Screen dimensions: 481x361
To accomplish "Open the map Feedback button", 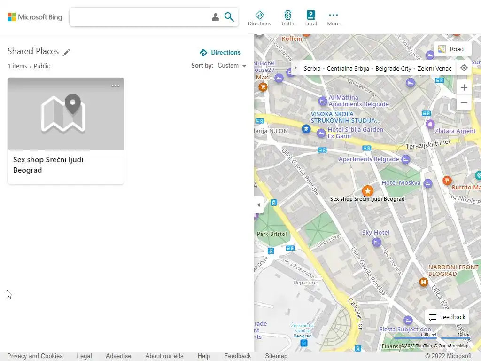I will pyautogui.click(x=447, y=317).
